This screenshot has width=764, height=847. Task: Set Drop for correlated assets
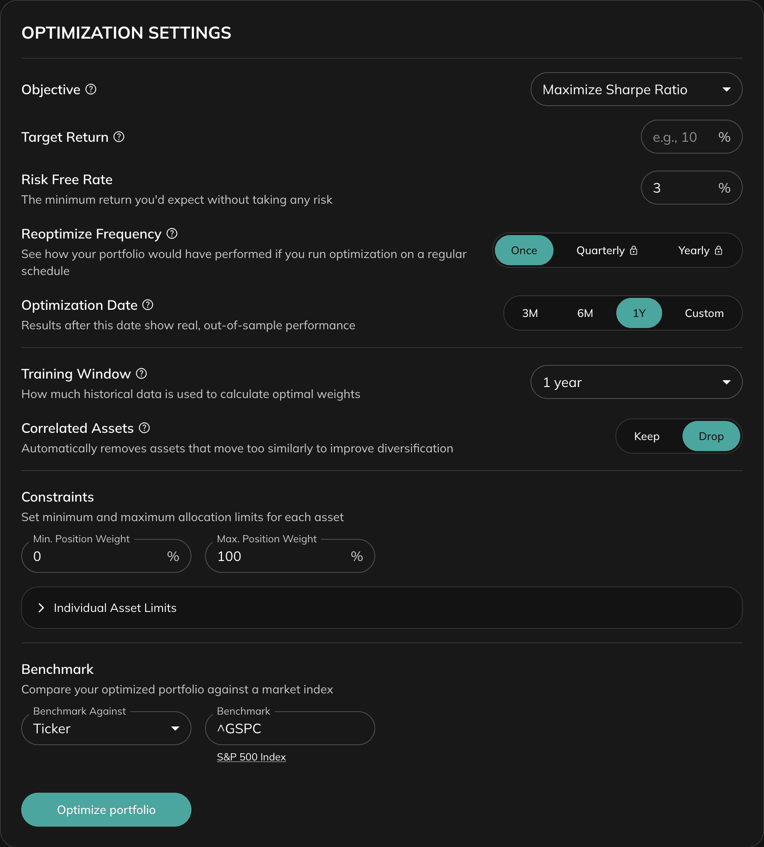(x=711, y=436)
